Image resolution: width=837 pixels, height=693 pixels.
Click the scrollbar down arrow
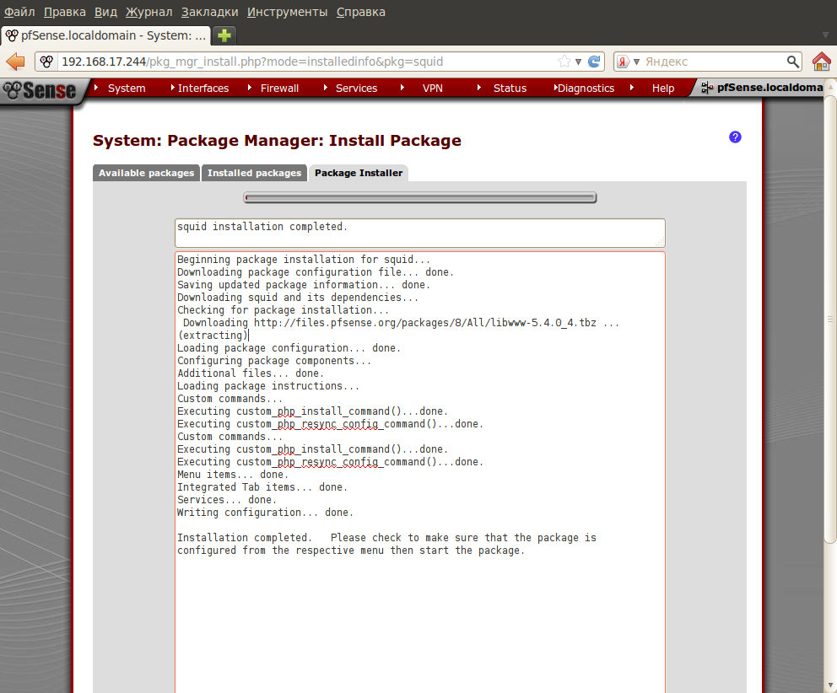tap(830, 685)
